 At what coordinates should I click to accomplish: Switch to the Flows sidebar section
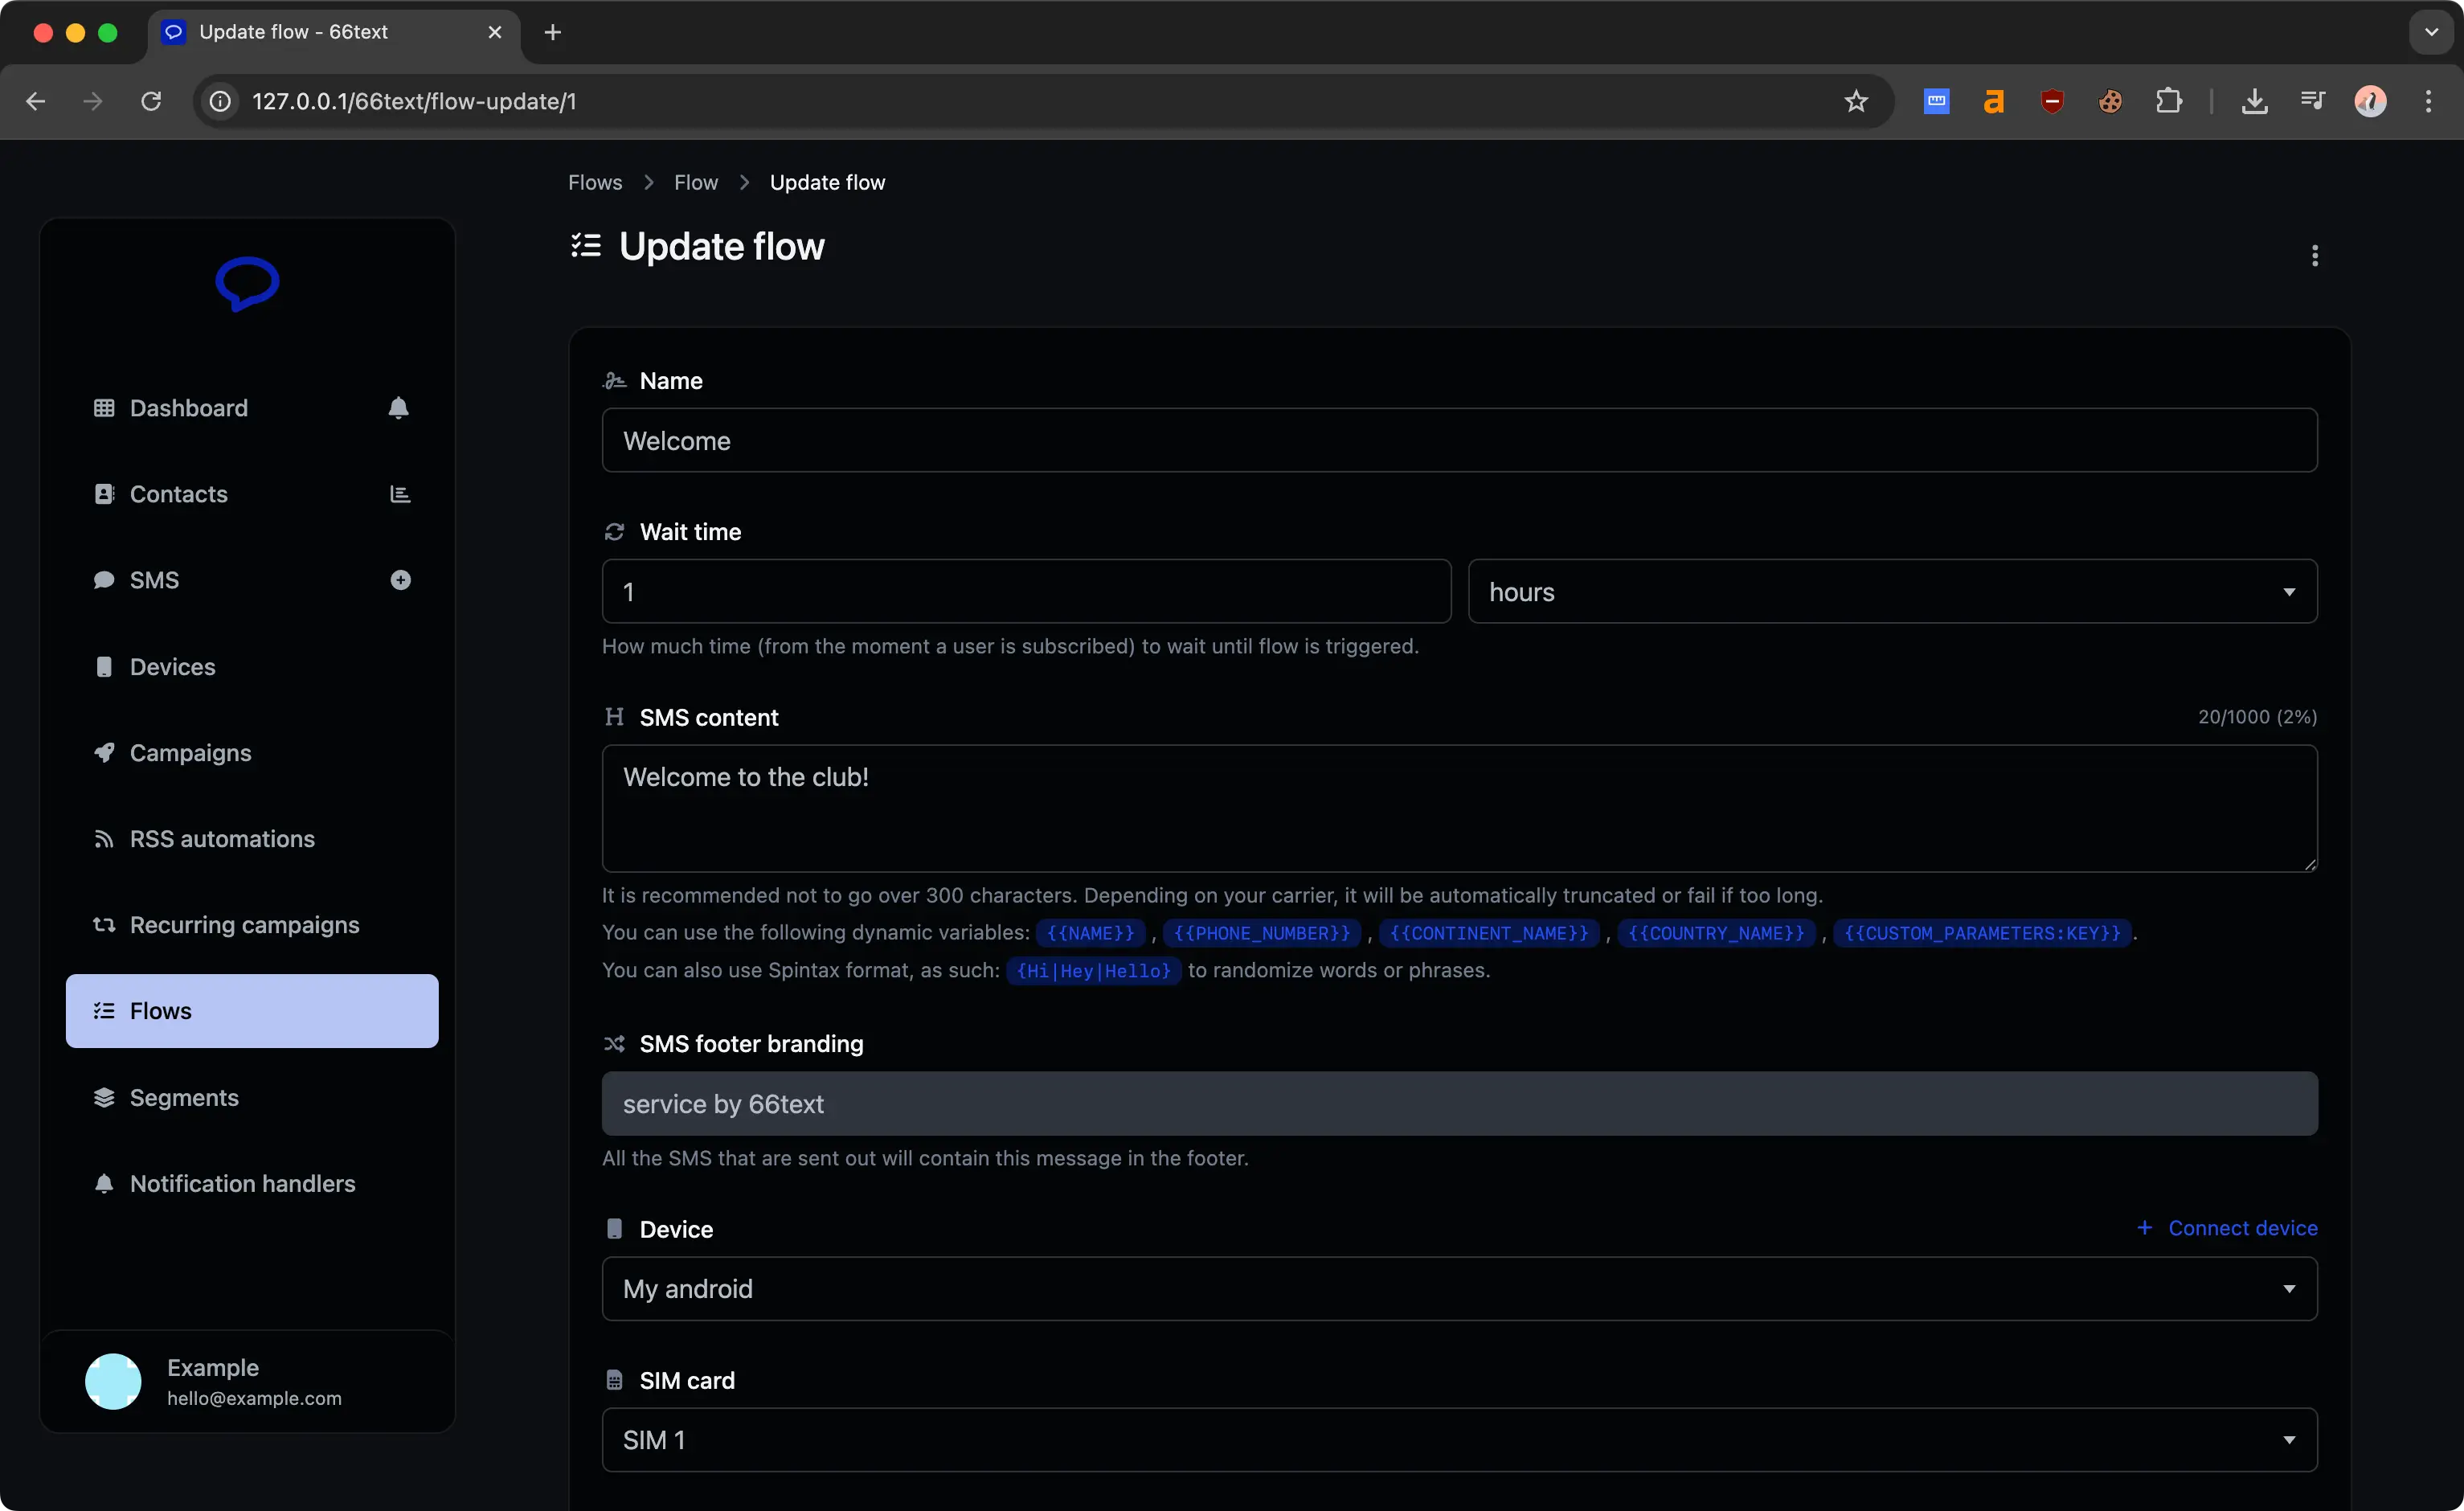(x=161, y=1010)
